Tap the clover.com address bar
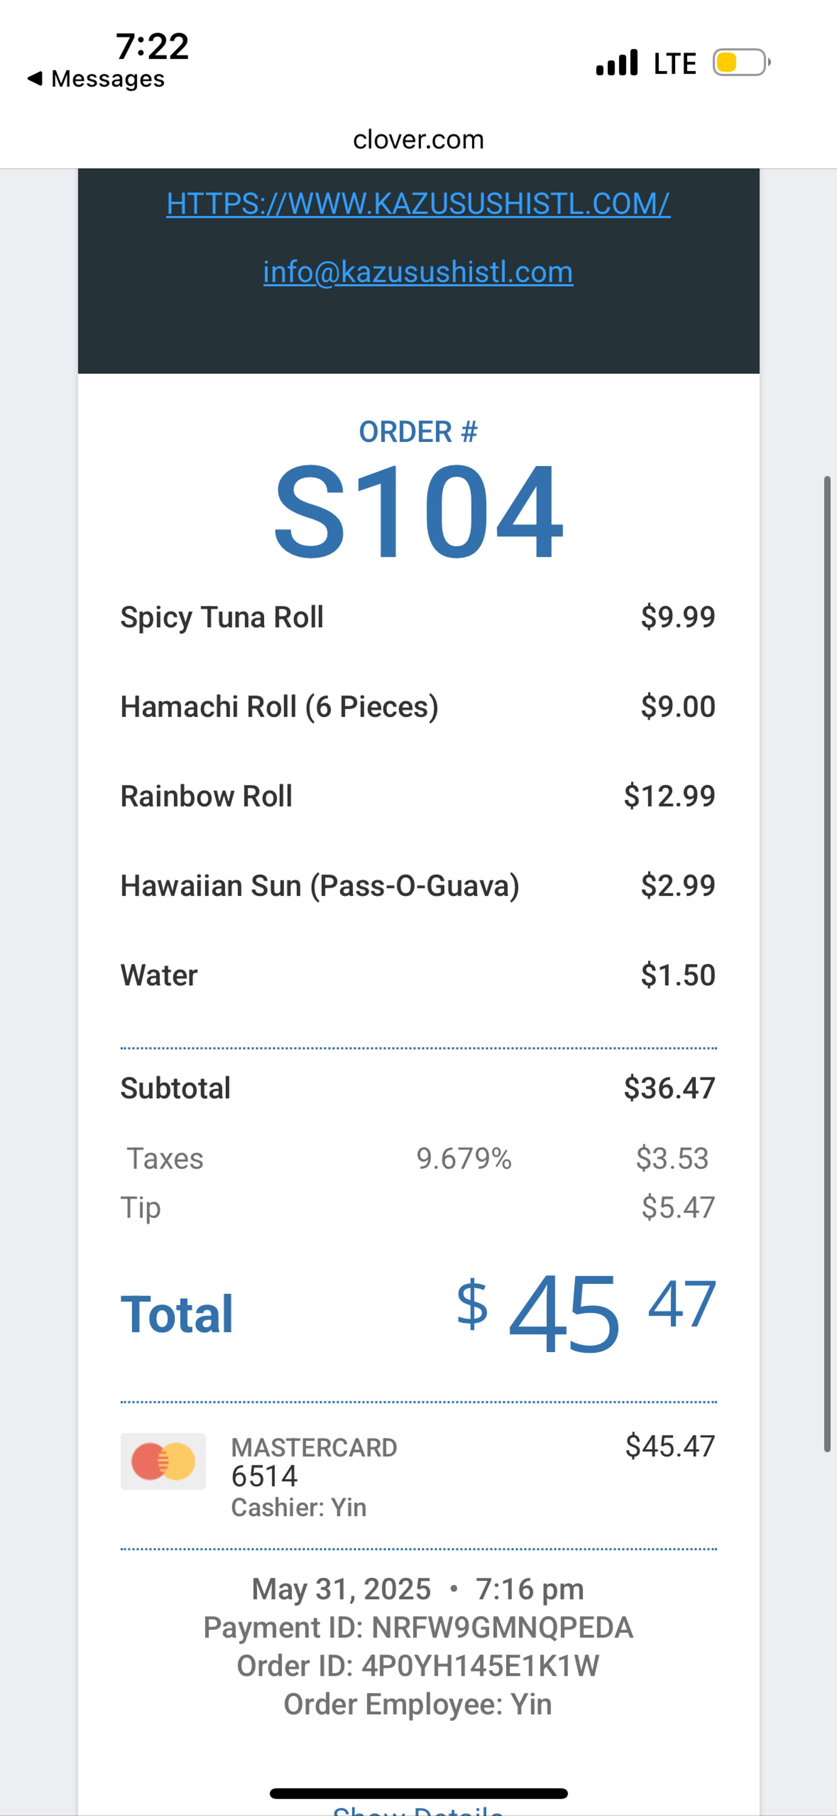The height and width of the screenshot is (1816, 837). tap(418, 140)
